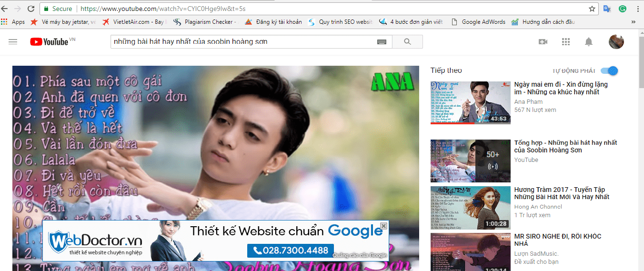Reload the page with the refresh icon
This screenshot has width=644, height=271.
coord(31,9)
